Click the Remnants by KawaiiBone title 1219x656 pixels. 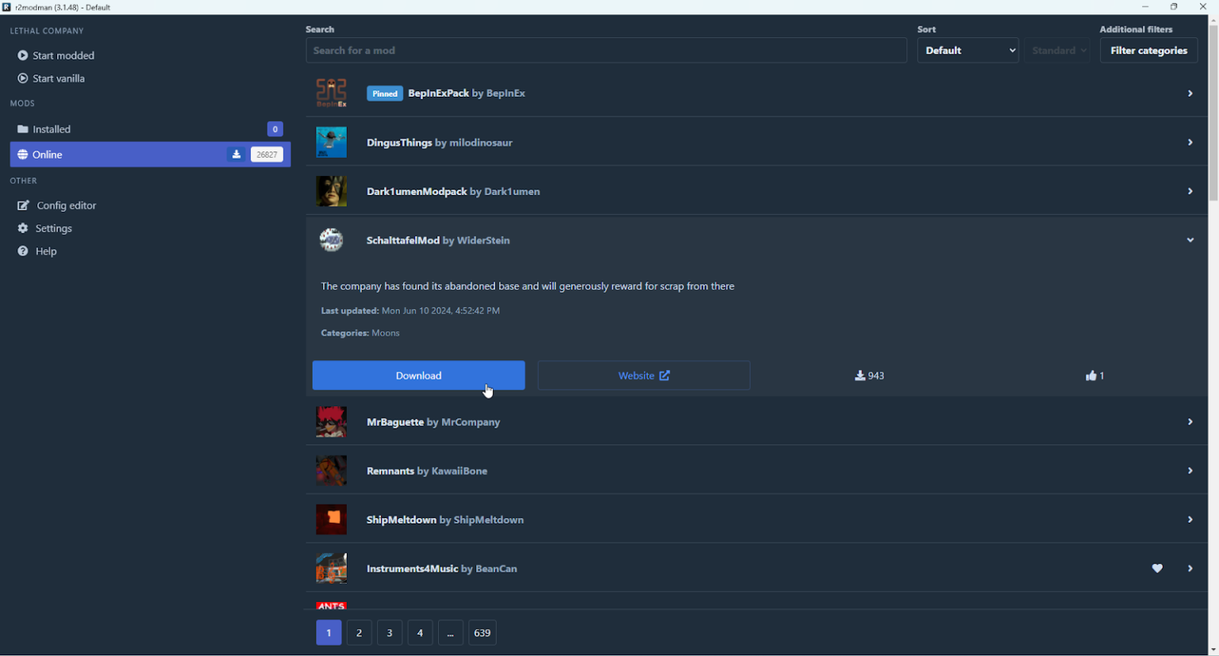tap(427, 471)
